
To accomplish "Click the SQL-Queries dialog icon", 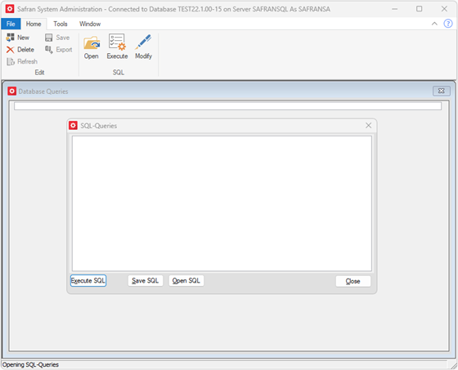I will [x=73, y=126].
